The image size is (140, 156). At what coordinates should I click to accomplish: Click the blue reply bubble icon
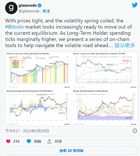pos(29,141)
